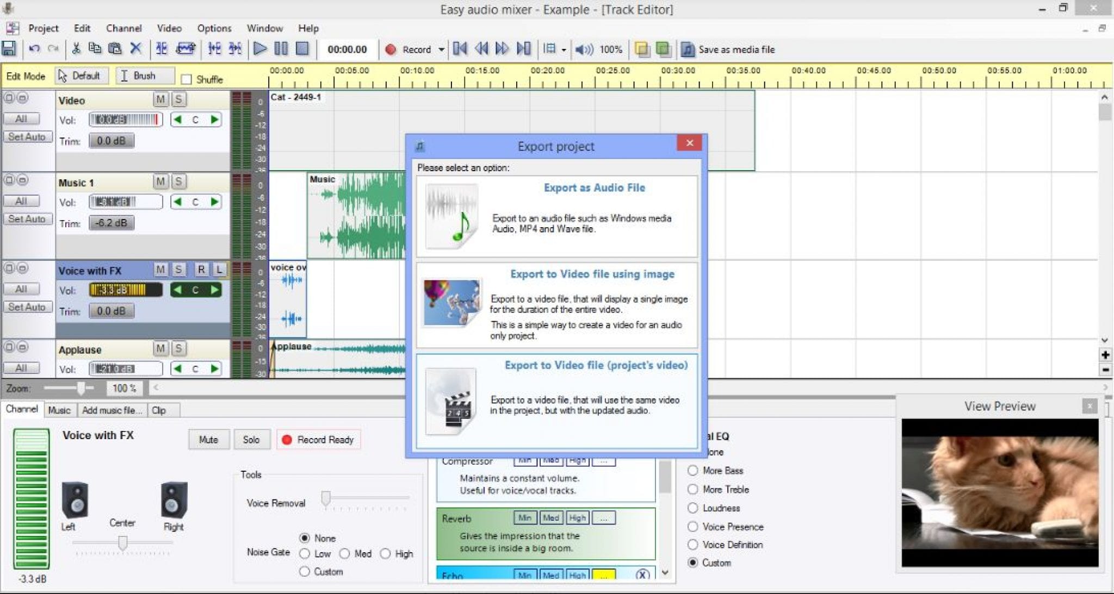
Task: Click the Set Auto button for Voice with FX
Action: (27, 307)
